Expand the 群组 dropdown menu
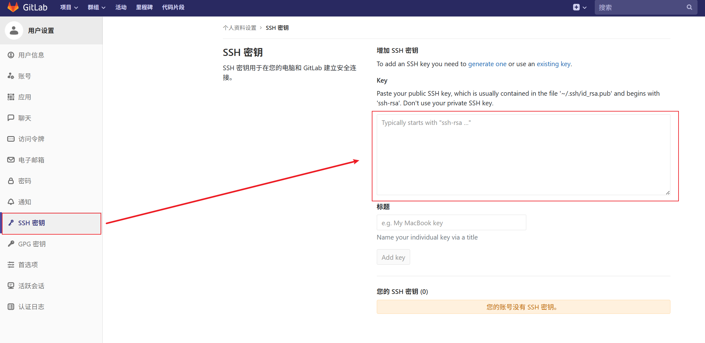 (x=97, y=7)
